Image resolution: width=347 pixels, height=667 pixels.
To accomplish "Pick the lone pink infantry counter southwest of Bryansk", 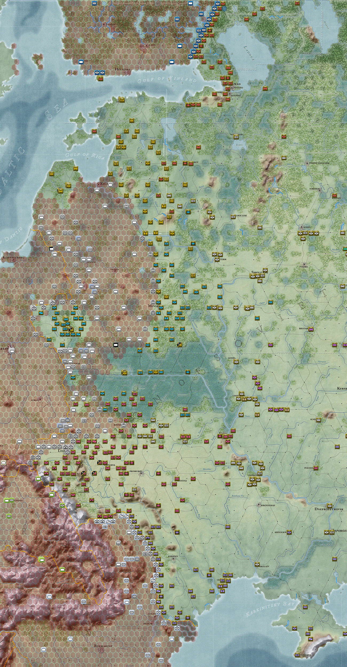I will click(x=270, y=345).
